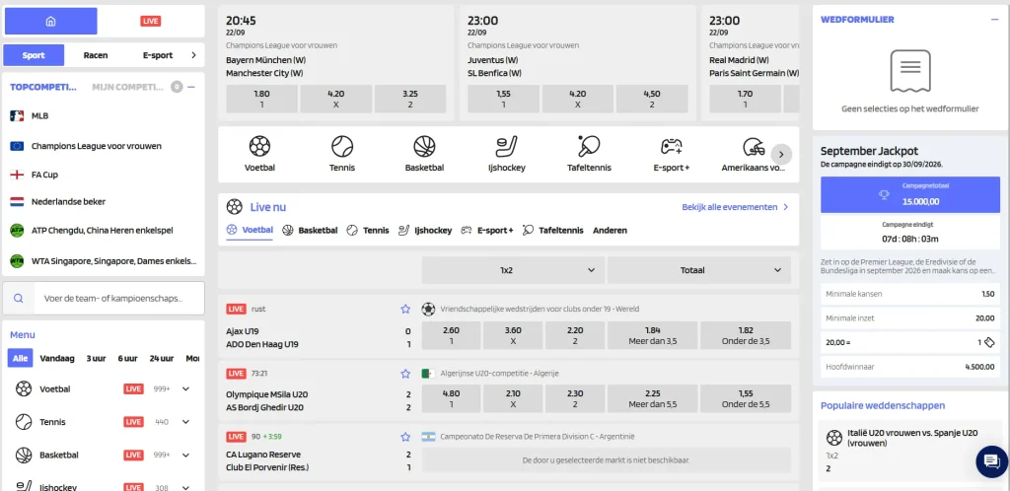
Task: Open the red LIVE badge at top
Action: coord(150,22)
